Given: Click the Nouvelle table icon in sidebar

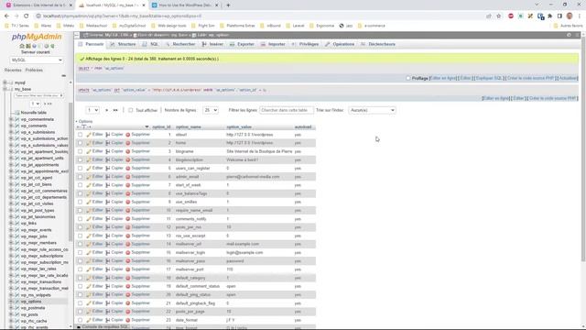Looking at the screenshot, I should click(x=16, y=113).
